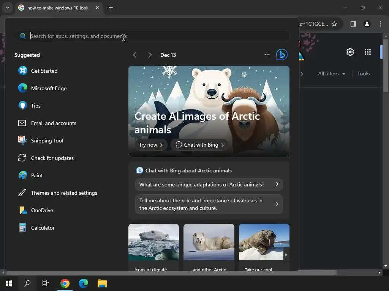Open Email and accounts settings
This screenshot has height=291, width=389.
(47, 123)
